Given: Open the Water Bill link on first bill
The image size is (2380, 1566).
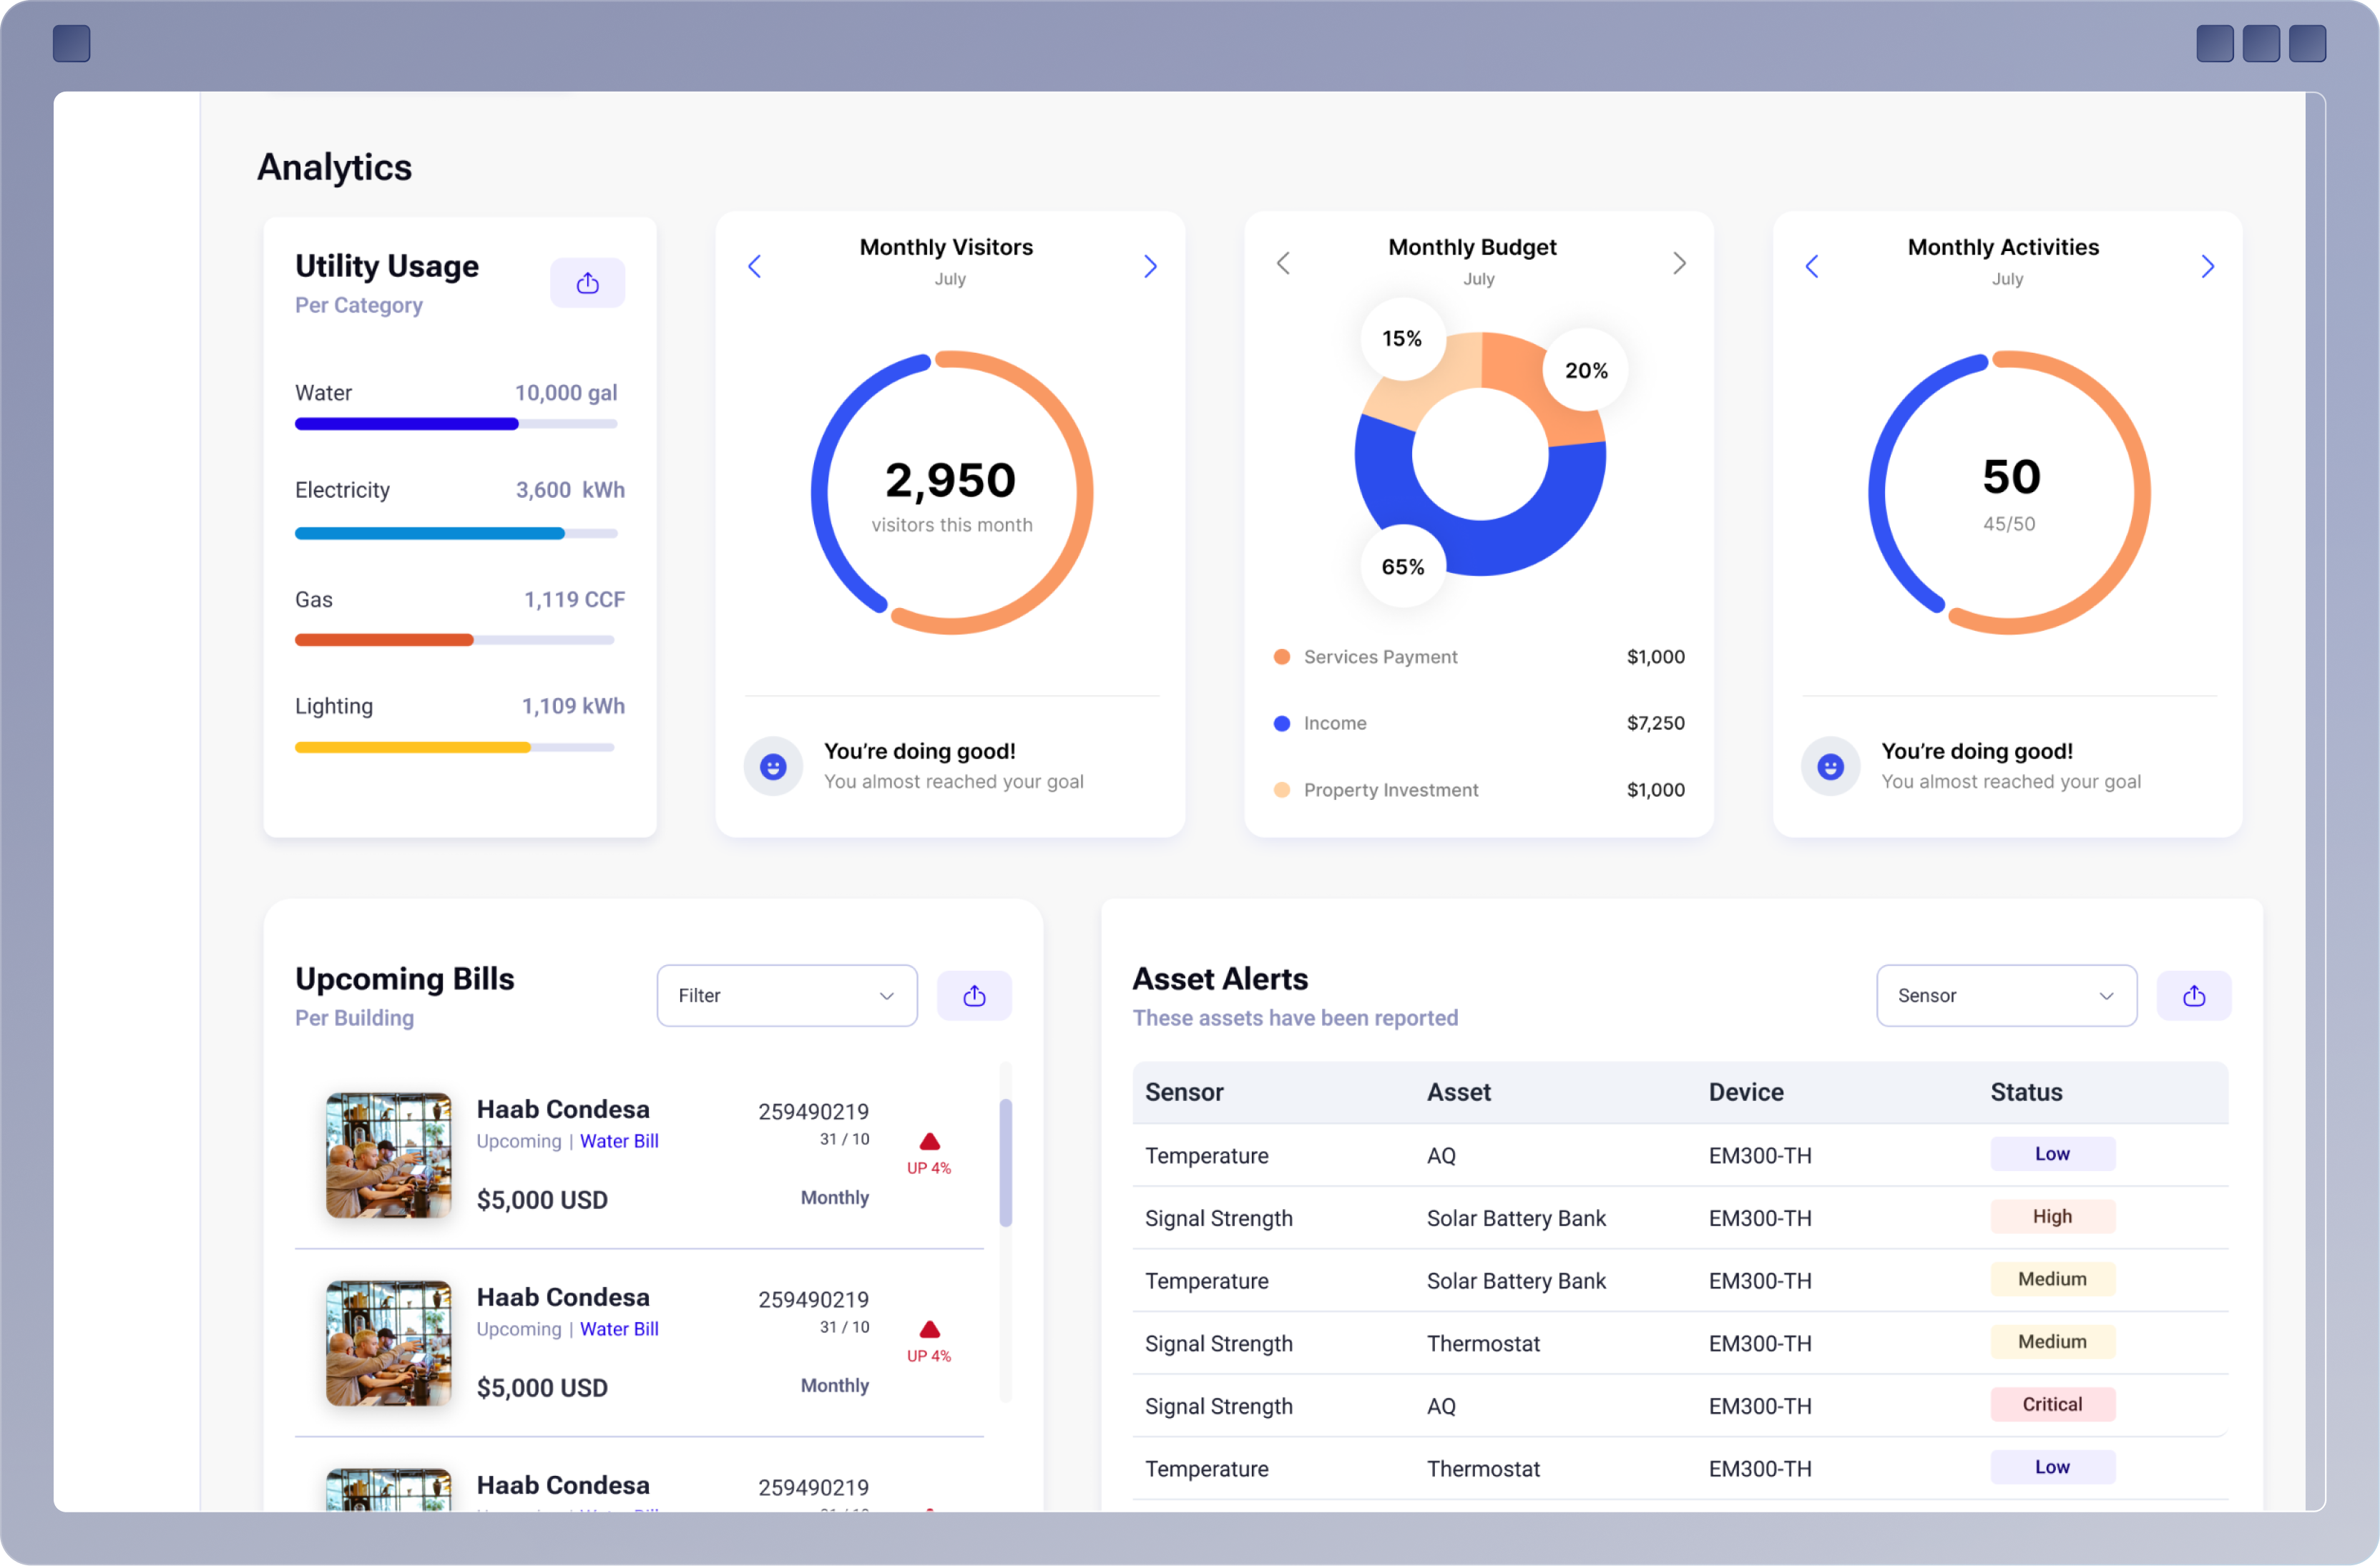Looking at the screenshot, I should [x=617, y=1140].
